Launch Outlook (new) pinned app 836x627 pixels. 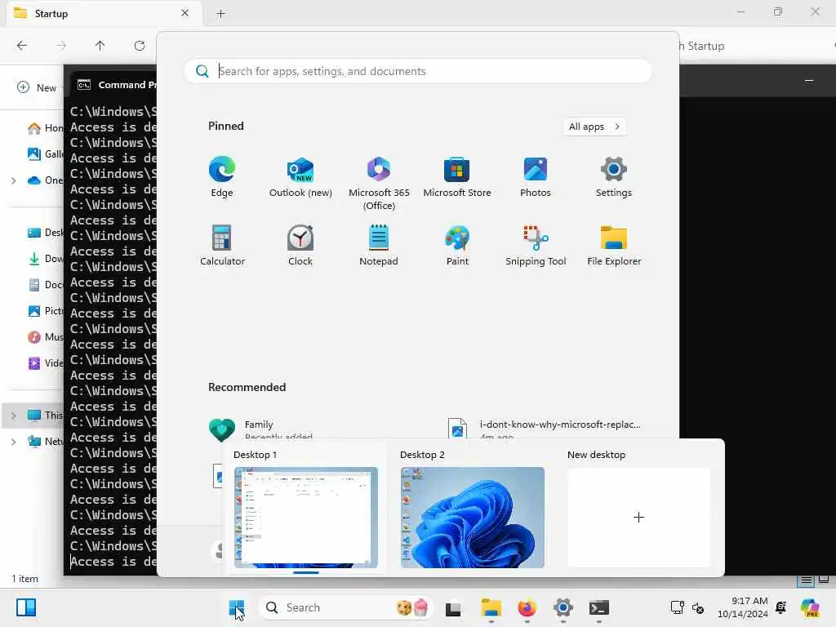(300, 177)
